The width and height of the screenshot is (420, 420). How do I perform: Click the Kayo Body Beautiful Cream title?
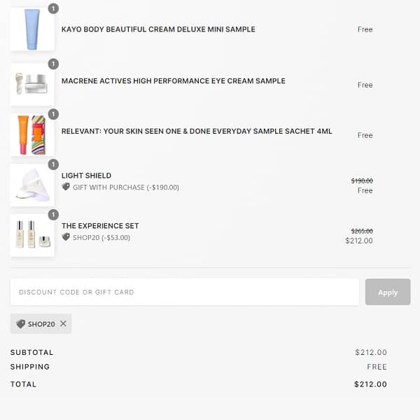tap(158, 29)
